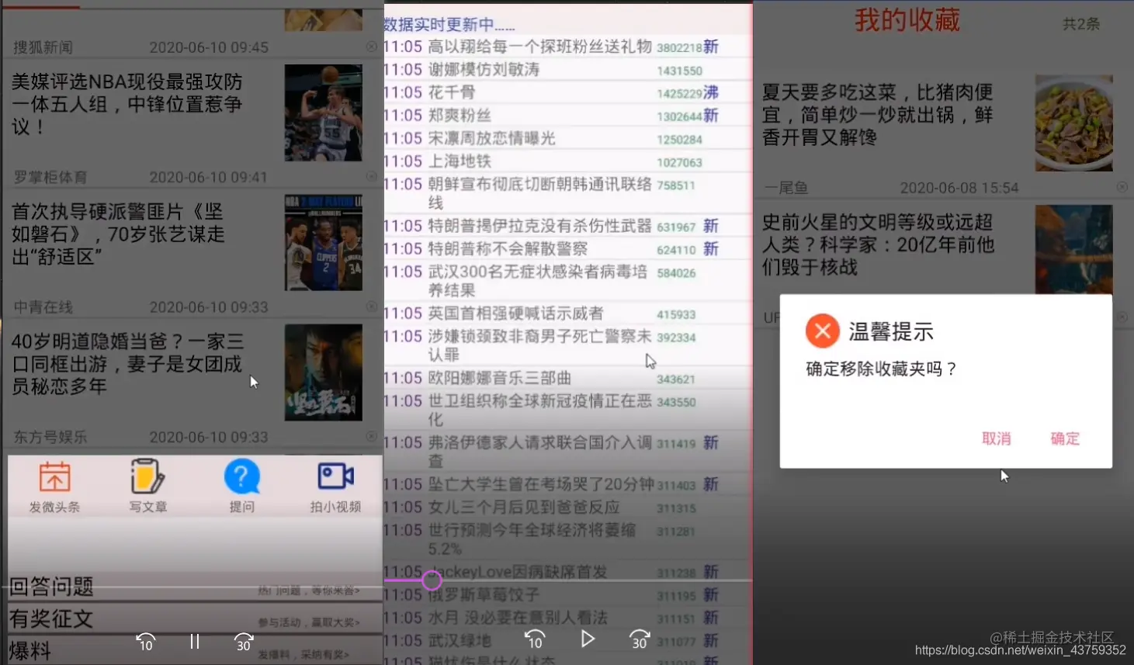The height and width of the screenshot is (665, 1134).
Task: Dismiss the 搜狐新闻 NBA article
Action: 371,47
